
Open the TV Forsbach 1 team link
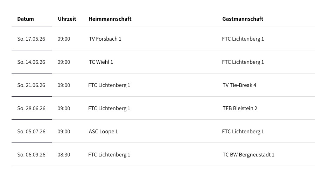pos(105,39)
